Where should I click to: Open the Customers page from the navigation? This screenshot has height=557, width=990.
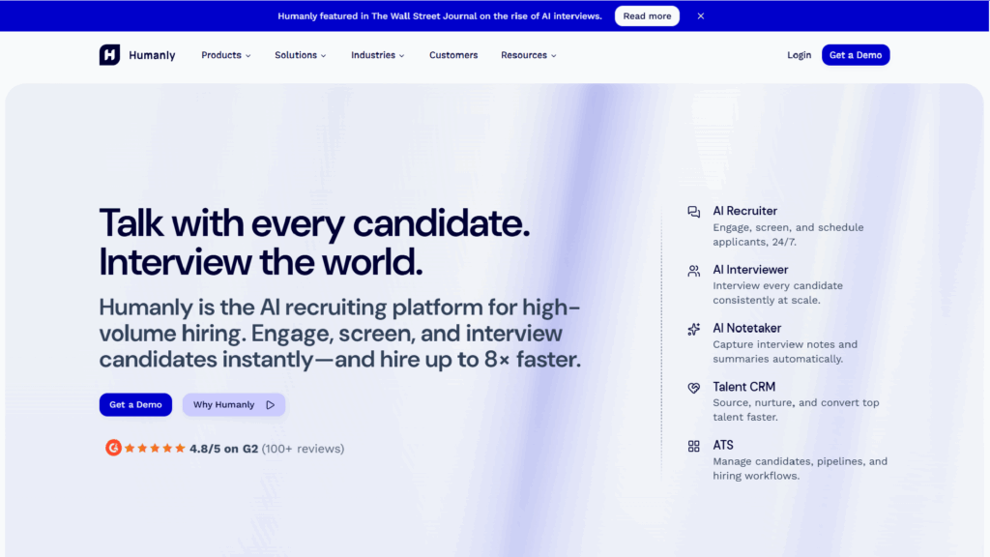[453, 55]
